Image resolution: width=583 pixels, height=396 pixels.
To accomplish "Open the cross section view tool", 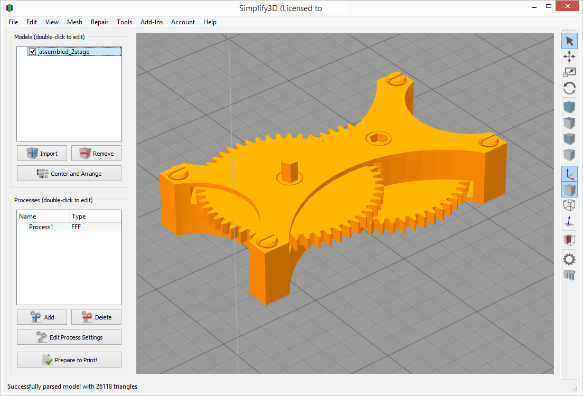I will click(569, 240).
